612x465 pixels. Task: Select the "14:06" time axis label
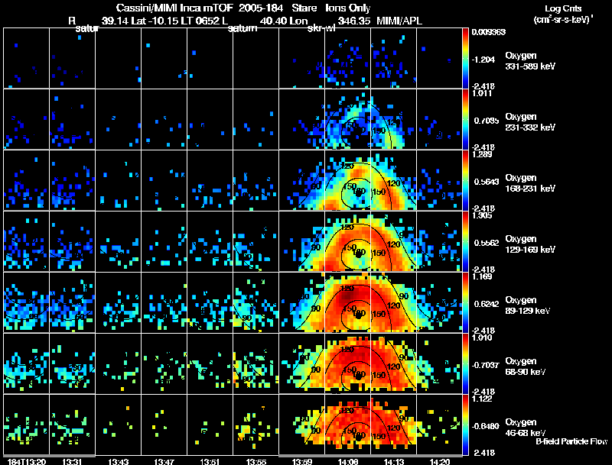click(x=348, y=461)
